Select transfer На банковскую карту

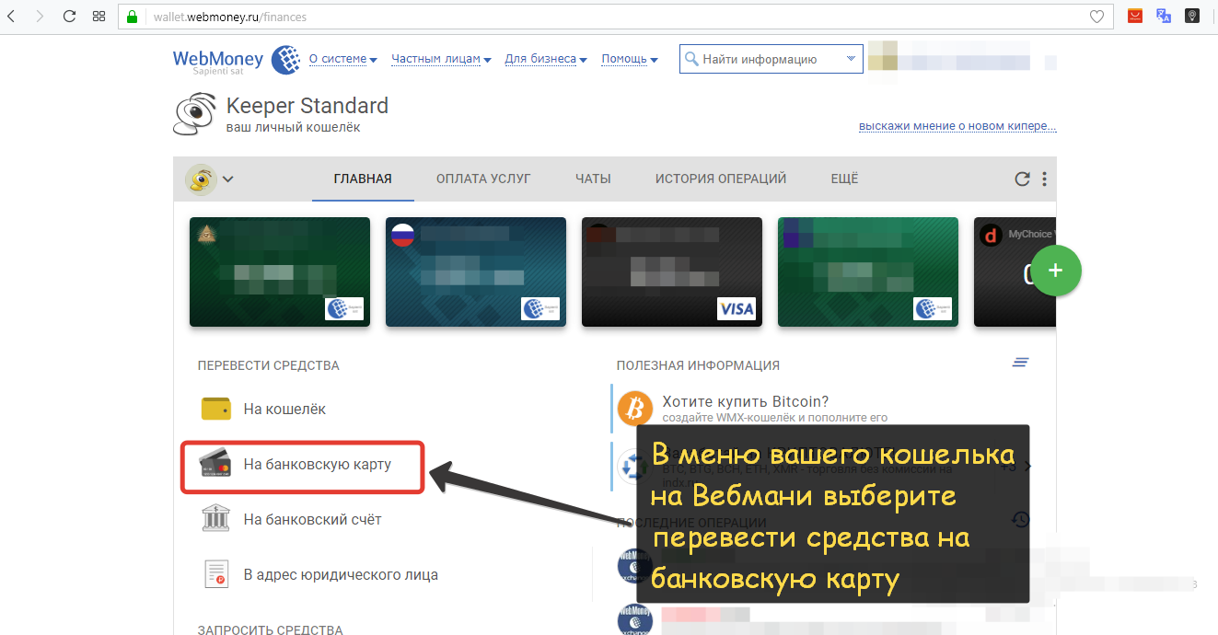(317, 465)
